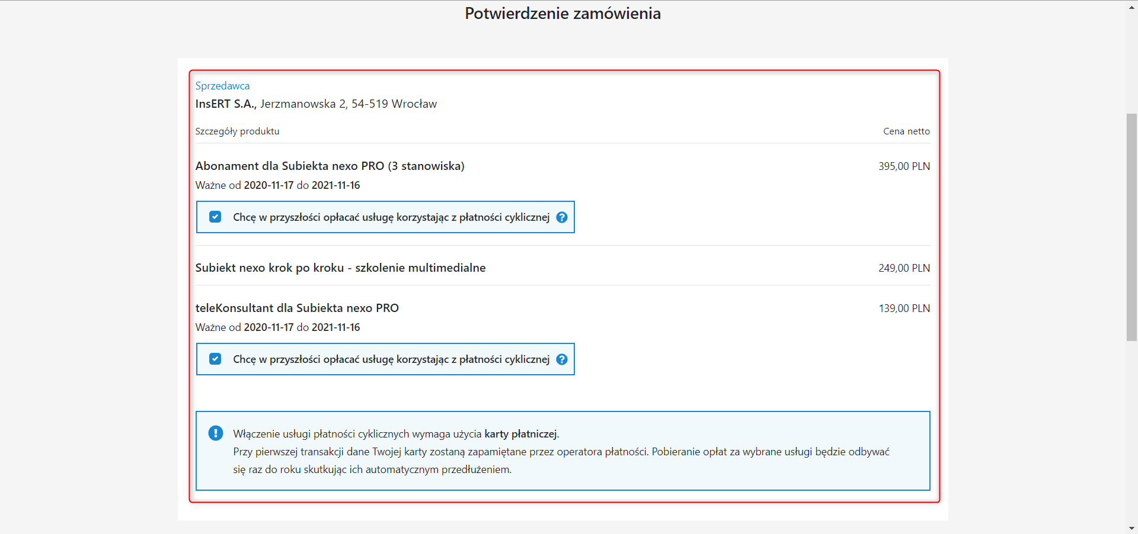The width and height of the screenshot is (1138, 534).
Task: Click the exclamation info icon in payment notice
Action: [x=216, y=433]
